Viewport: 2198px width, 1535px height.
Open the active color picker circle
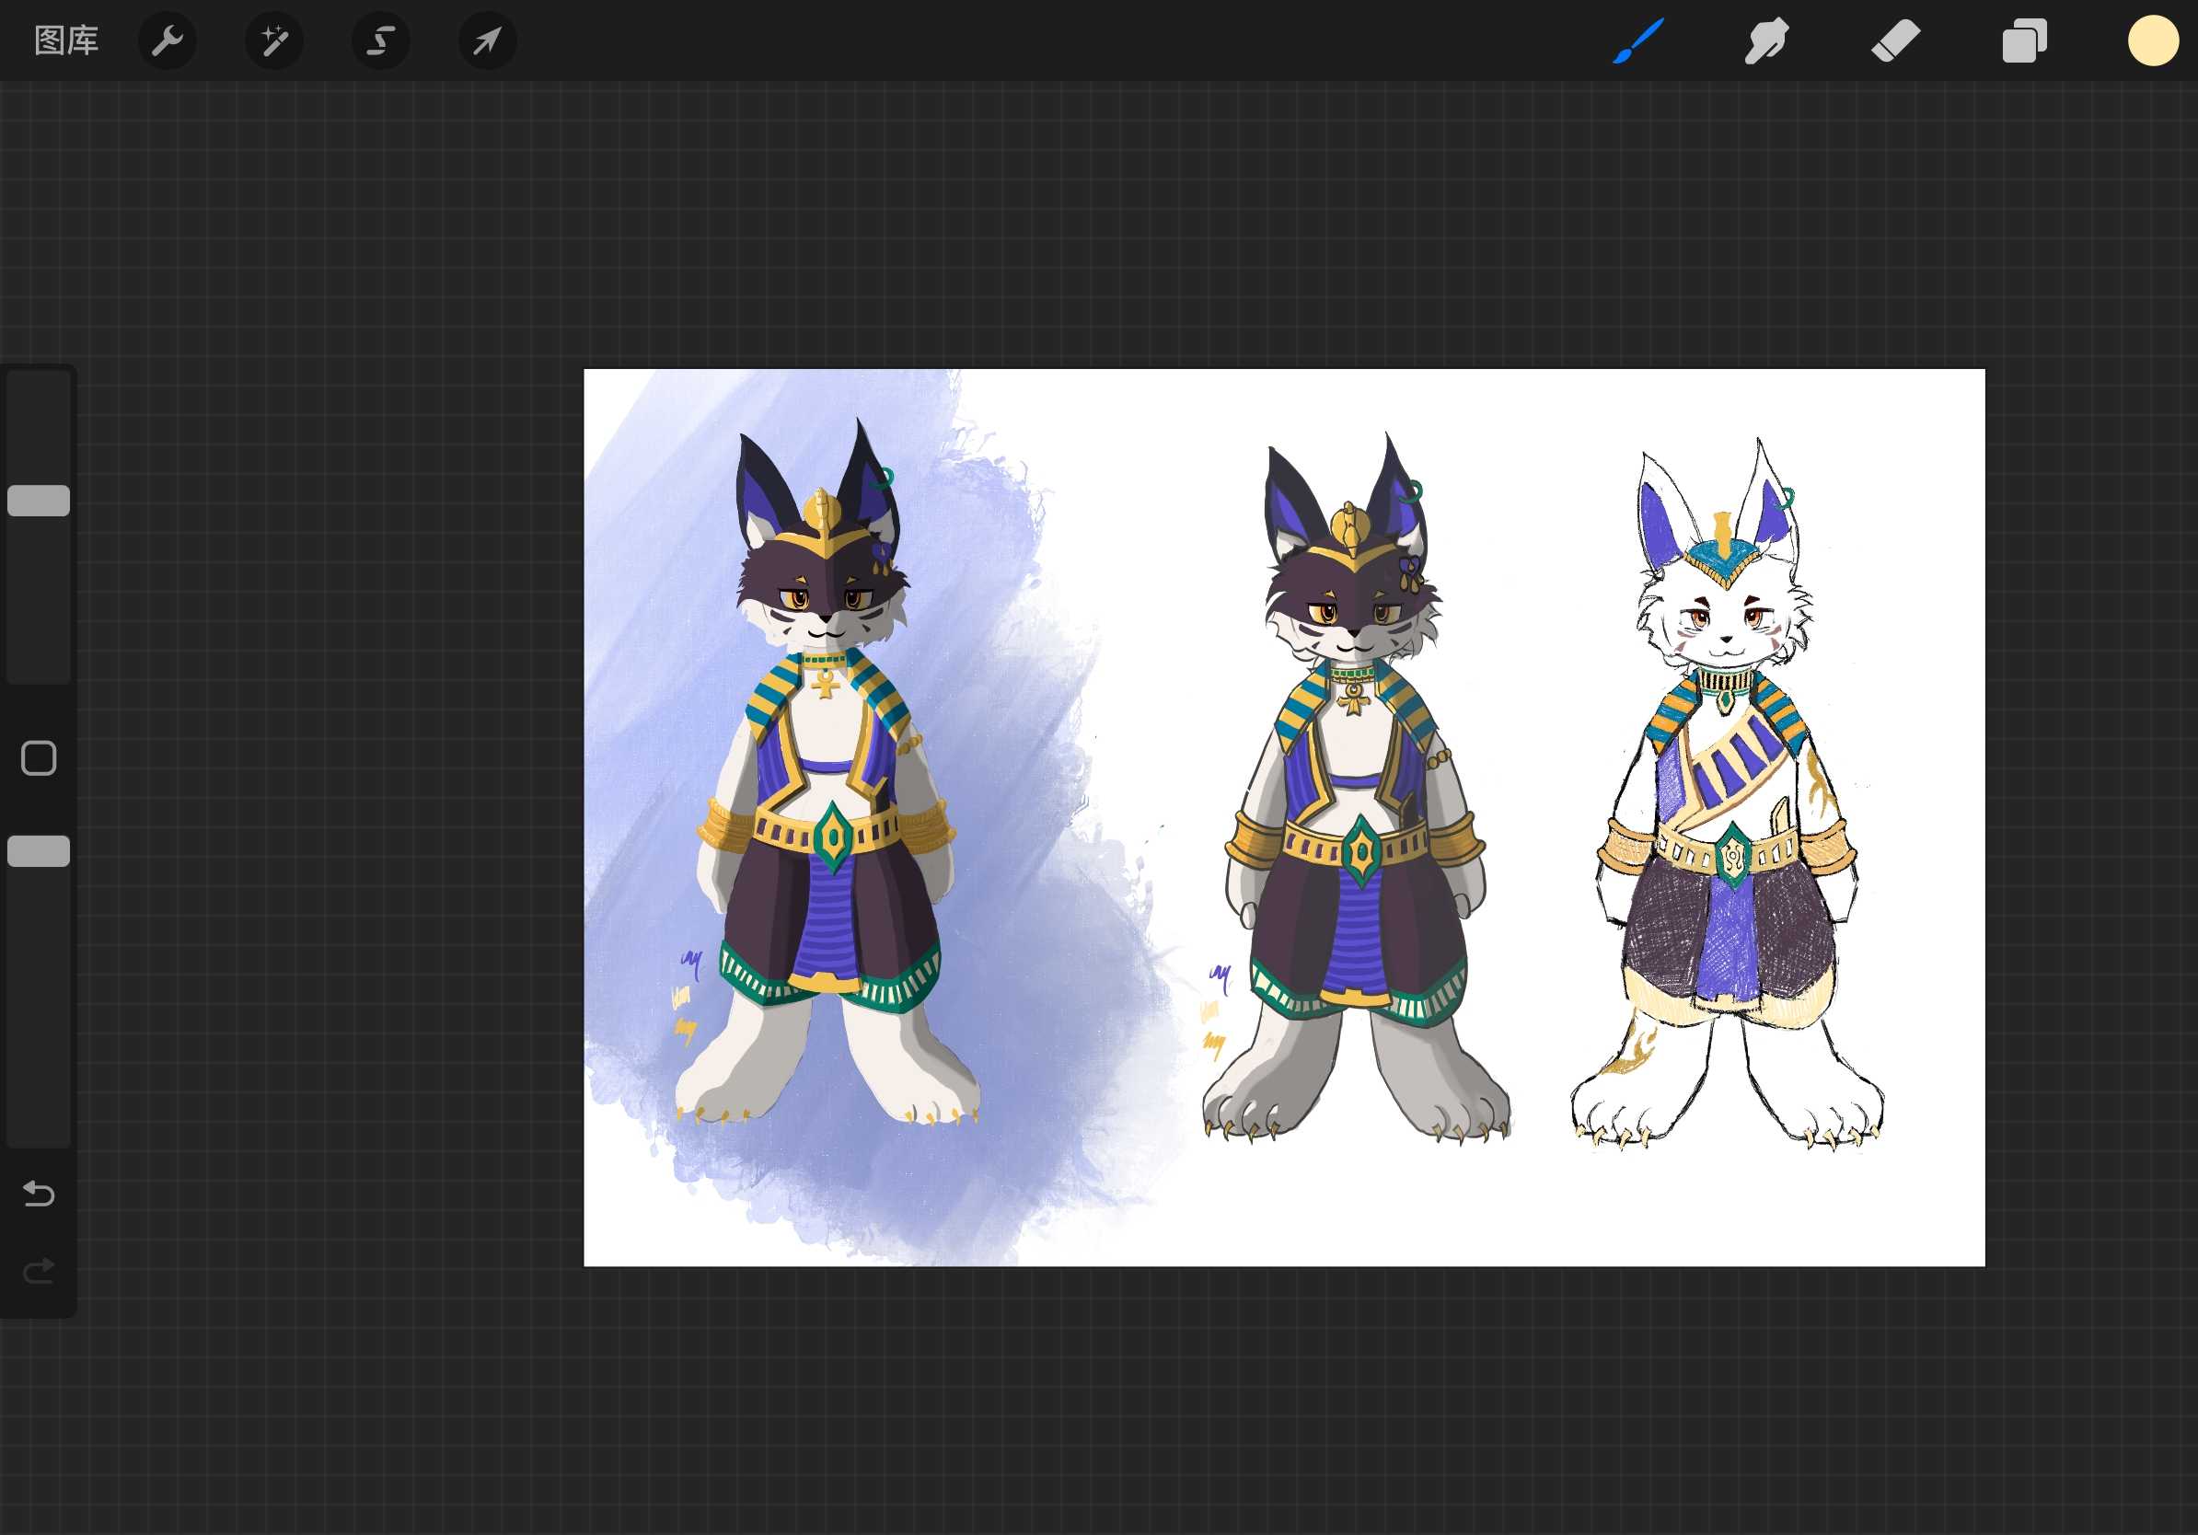pyautogui.click(x=2153, y=41)
